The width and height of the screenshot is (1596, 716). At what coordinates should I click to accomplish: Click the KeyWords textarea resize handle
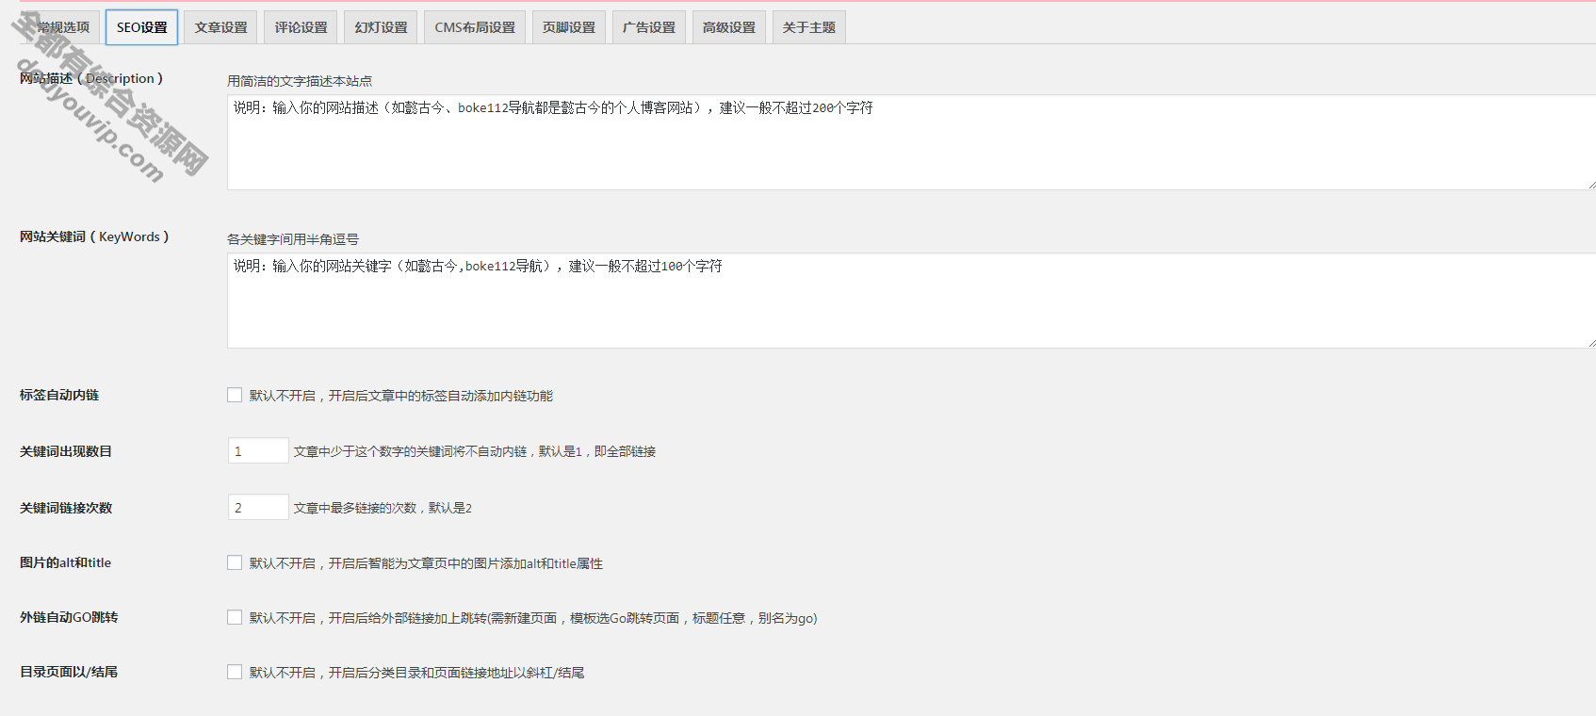click(x=1591, y=343)
